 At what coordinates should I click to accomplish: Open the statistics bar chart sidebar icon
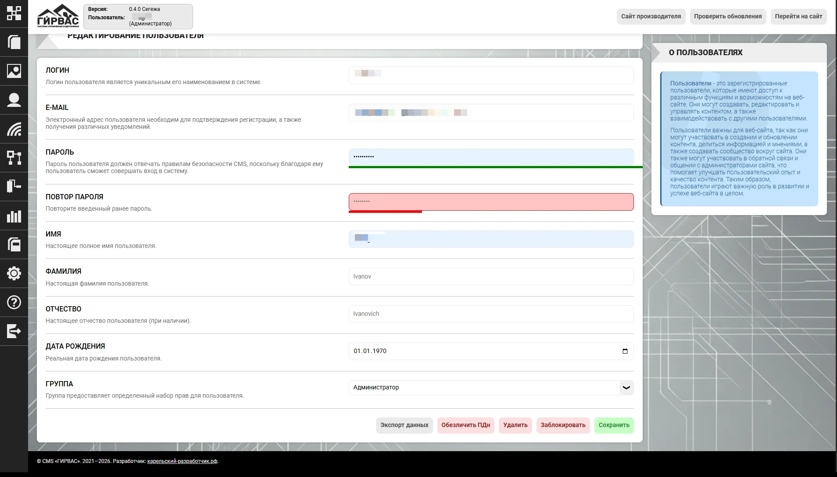(14, 216)
